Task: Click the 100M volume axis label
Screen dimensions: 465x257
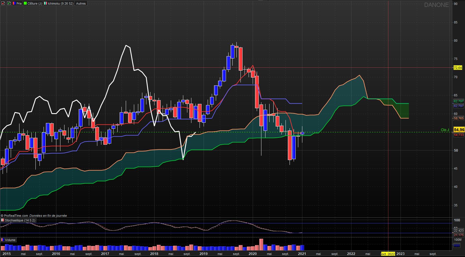Action: (457, 240)
